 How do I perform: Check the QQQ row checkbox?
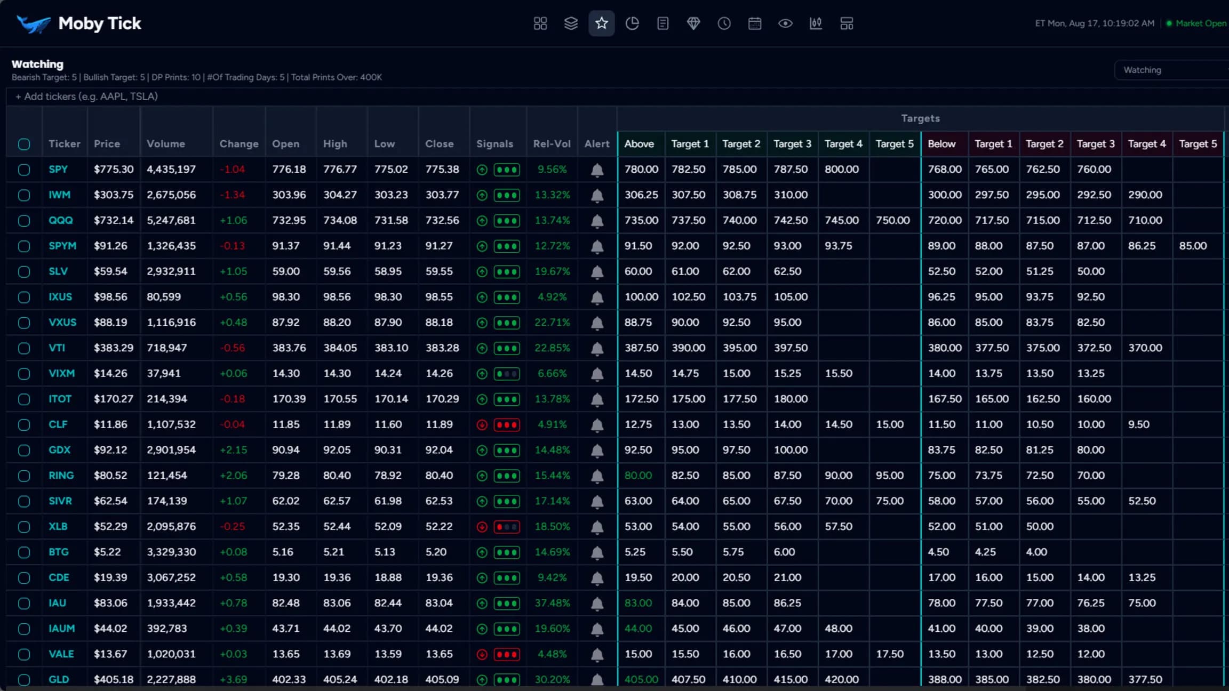pyautogui.click(x=24, y=221)
